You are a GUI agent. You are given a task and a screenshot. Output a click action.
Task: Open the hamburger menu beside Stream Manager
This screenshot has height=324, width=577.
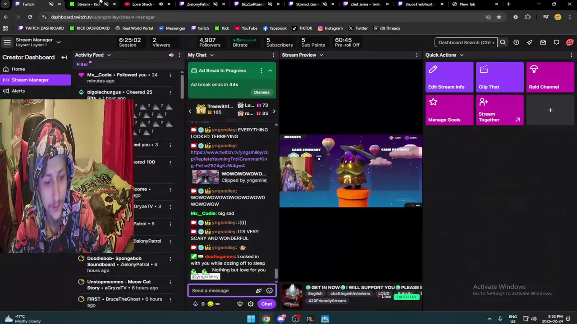(7, 42)
